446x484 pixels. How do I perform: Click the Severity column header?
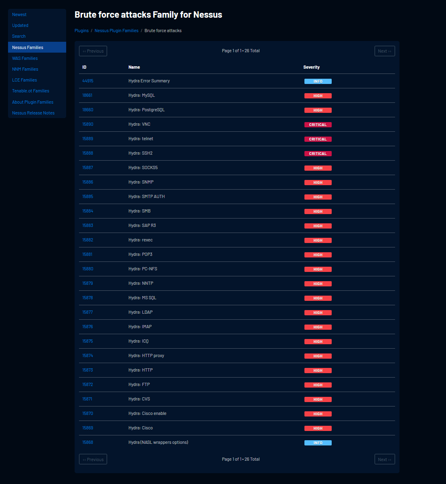pos(311,67)
